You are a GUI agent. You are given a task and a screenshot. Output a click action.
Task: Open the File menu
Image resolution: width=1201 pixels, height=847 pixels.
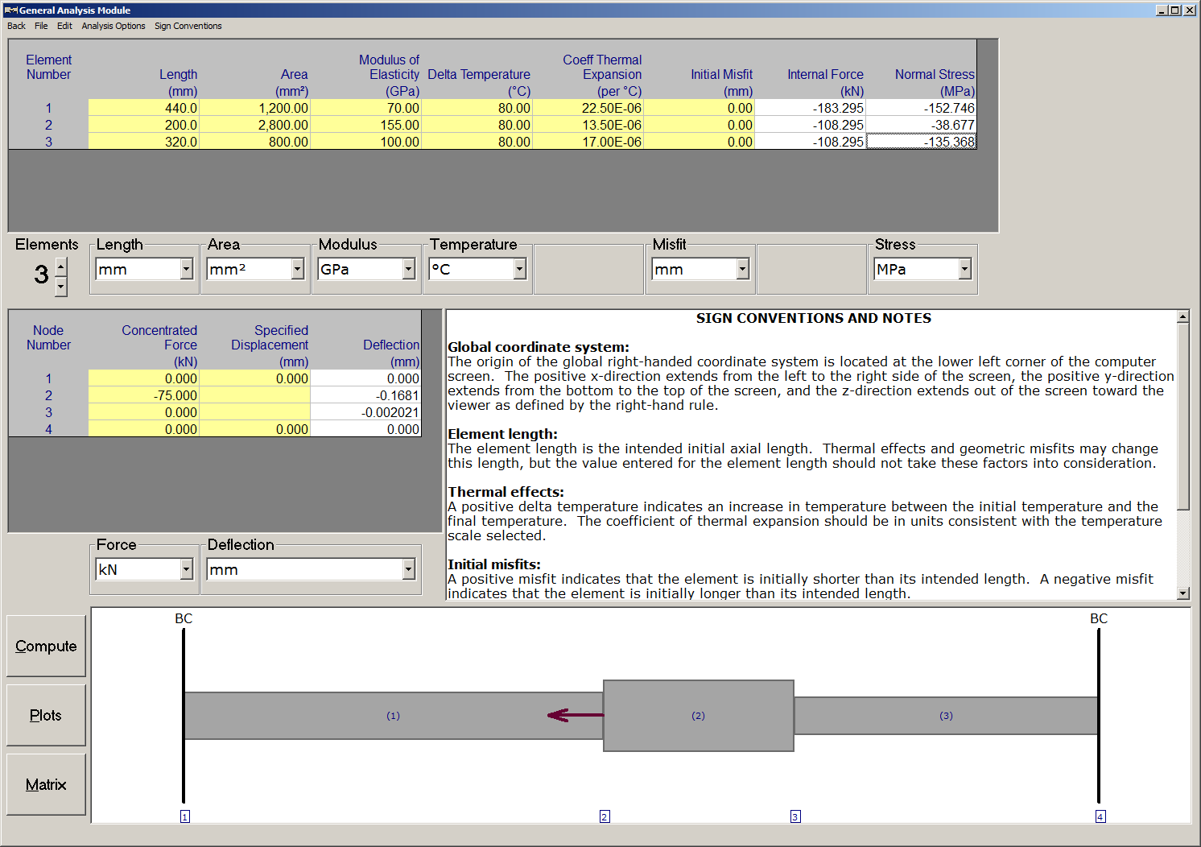click(40, 26)
